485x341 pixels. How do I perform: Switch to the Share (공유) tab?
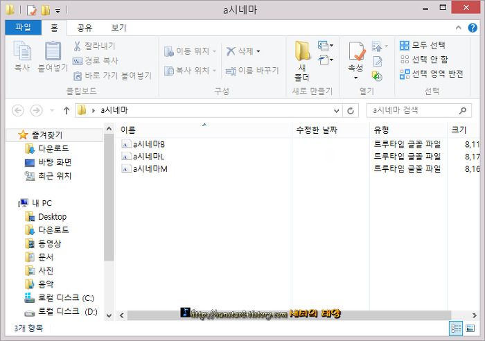click(x=85, y=28)
